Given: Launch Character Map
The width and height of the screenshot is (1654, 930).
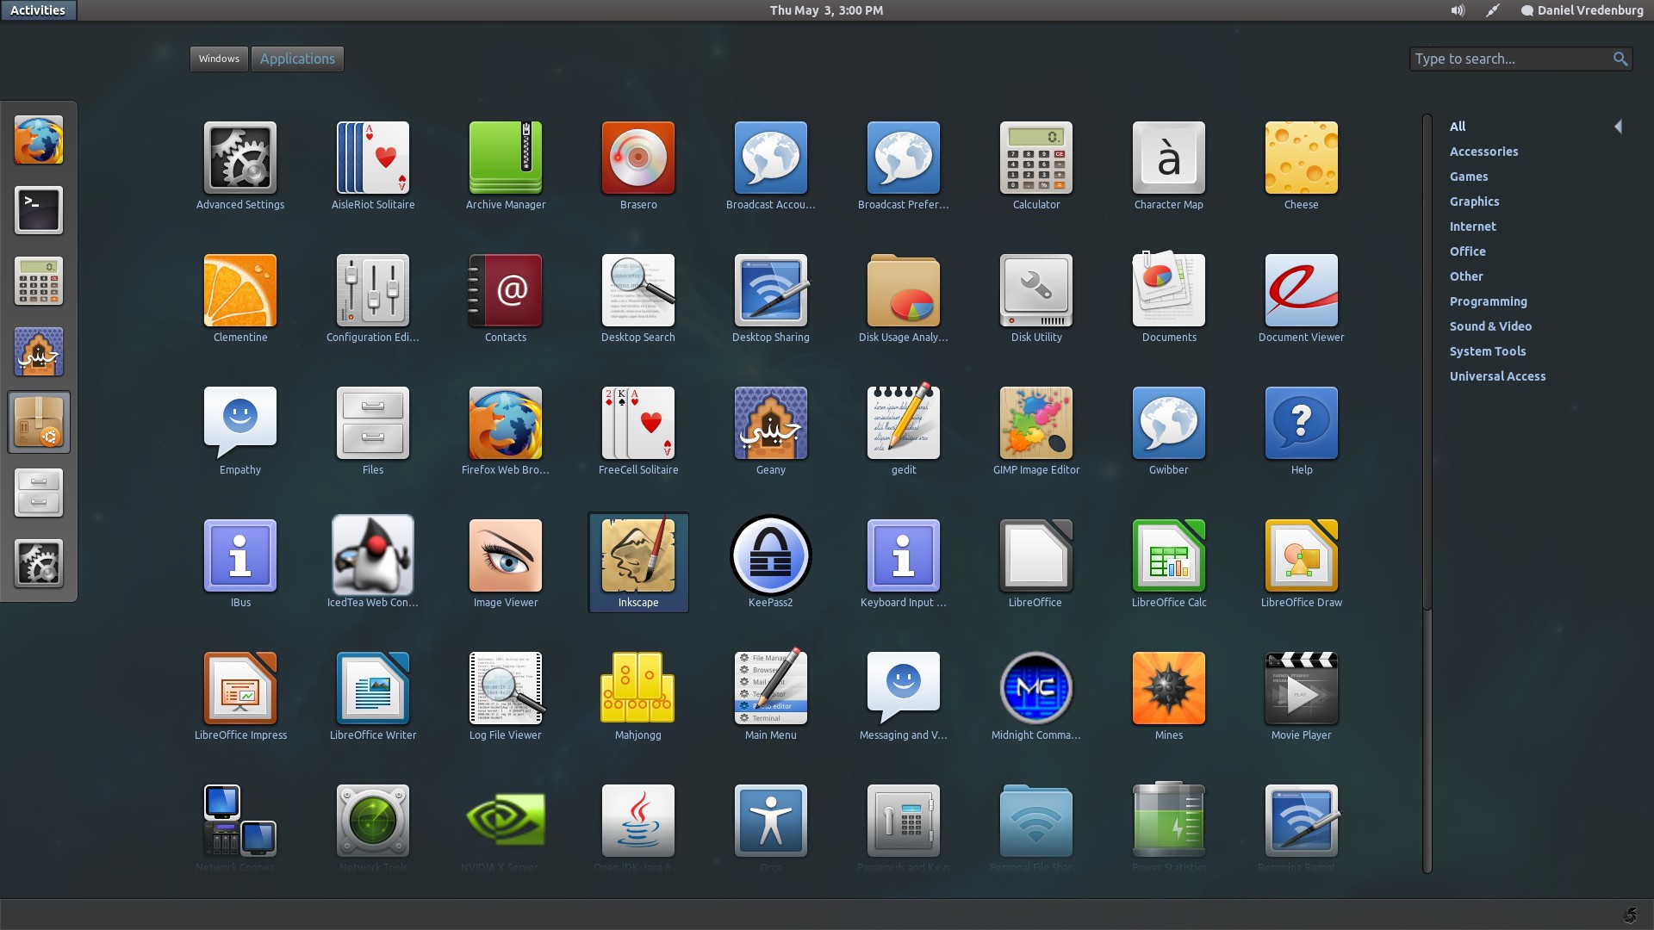Looking at the screenshot, I should (1168, 164).
